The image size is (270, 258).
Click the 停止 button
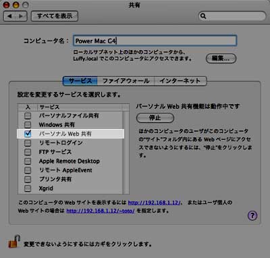tap(155, 118)
